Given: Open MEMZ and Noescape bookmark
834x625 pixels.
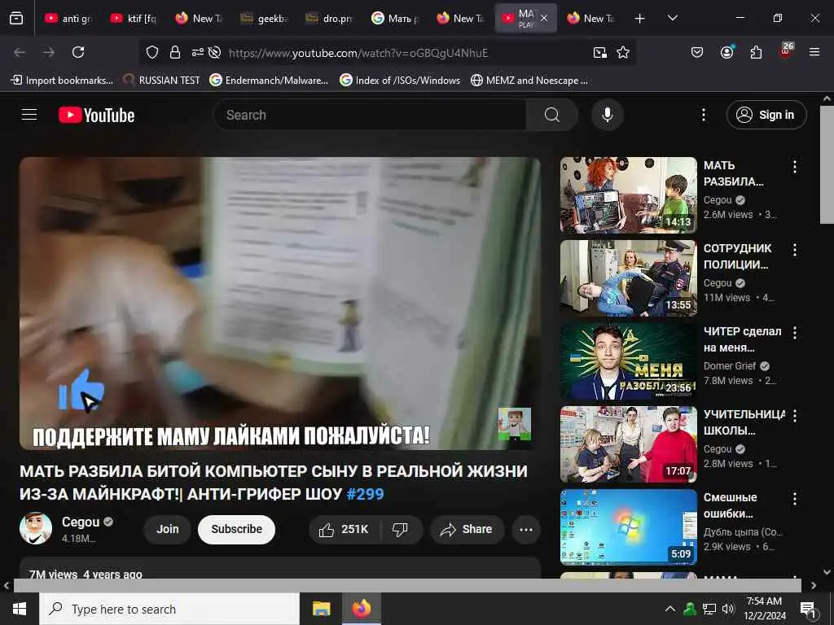Looking at the screenshot, I should click(x=529, y=81).
